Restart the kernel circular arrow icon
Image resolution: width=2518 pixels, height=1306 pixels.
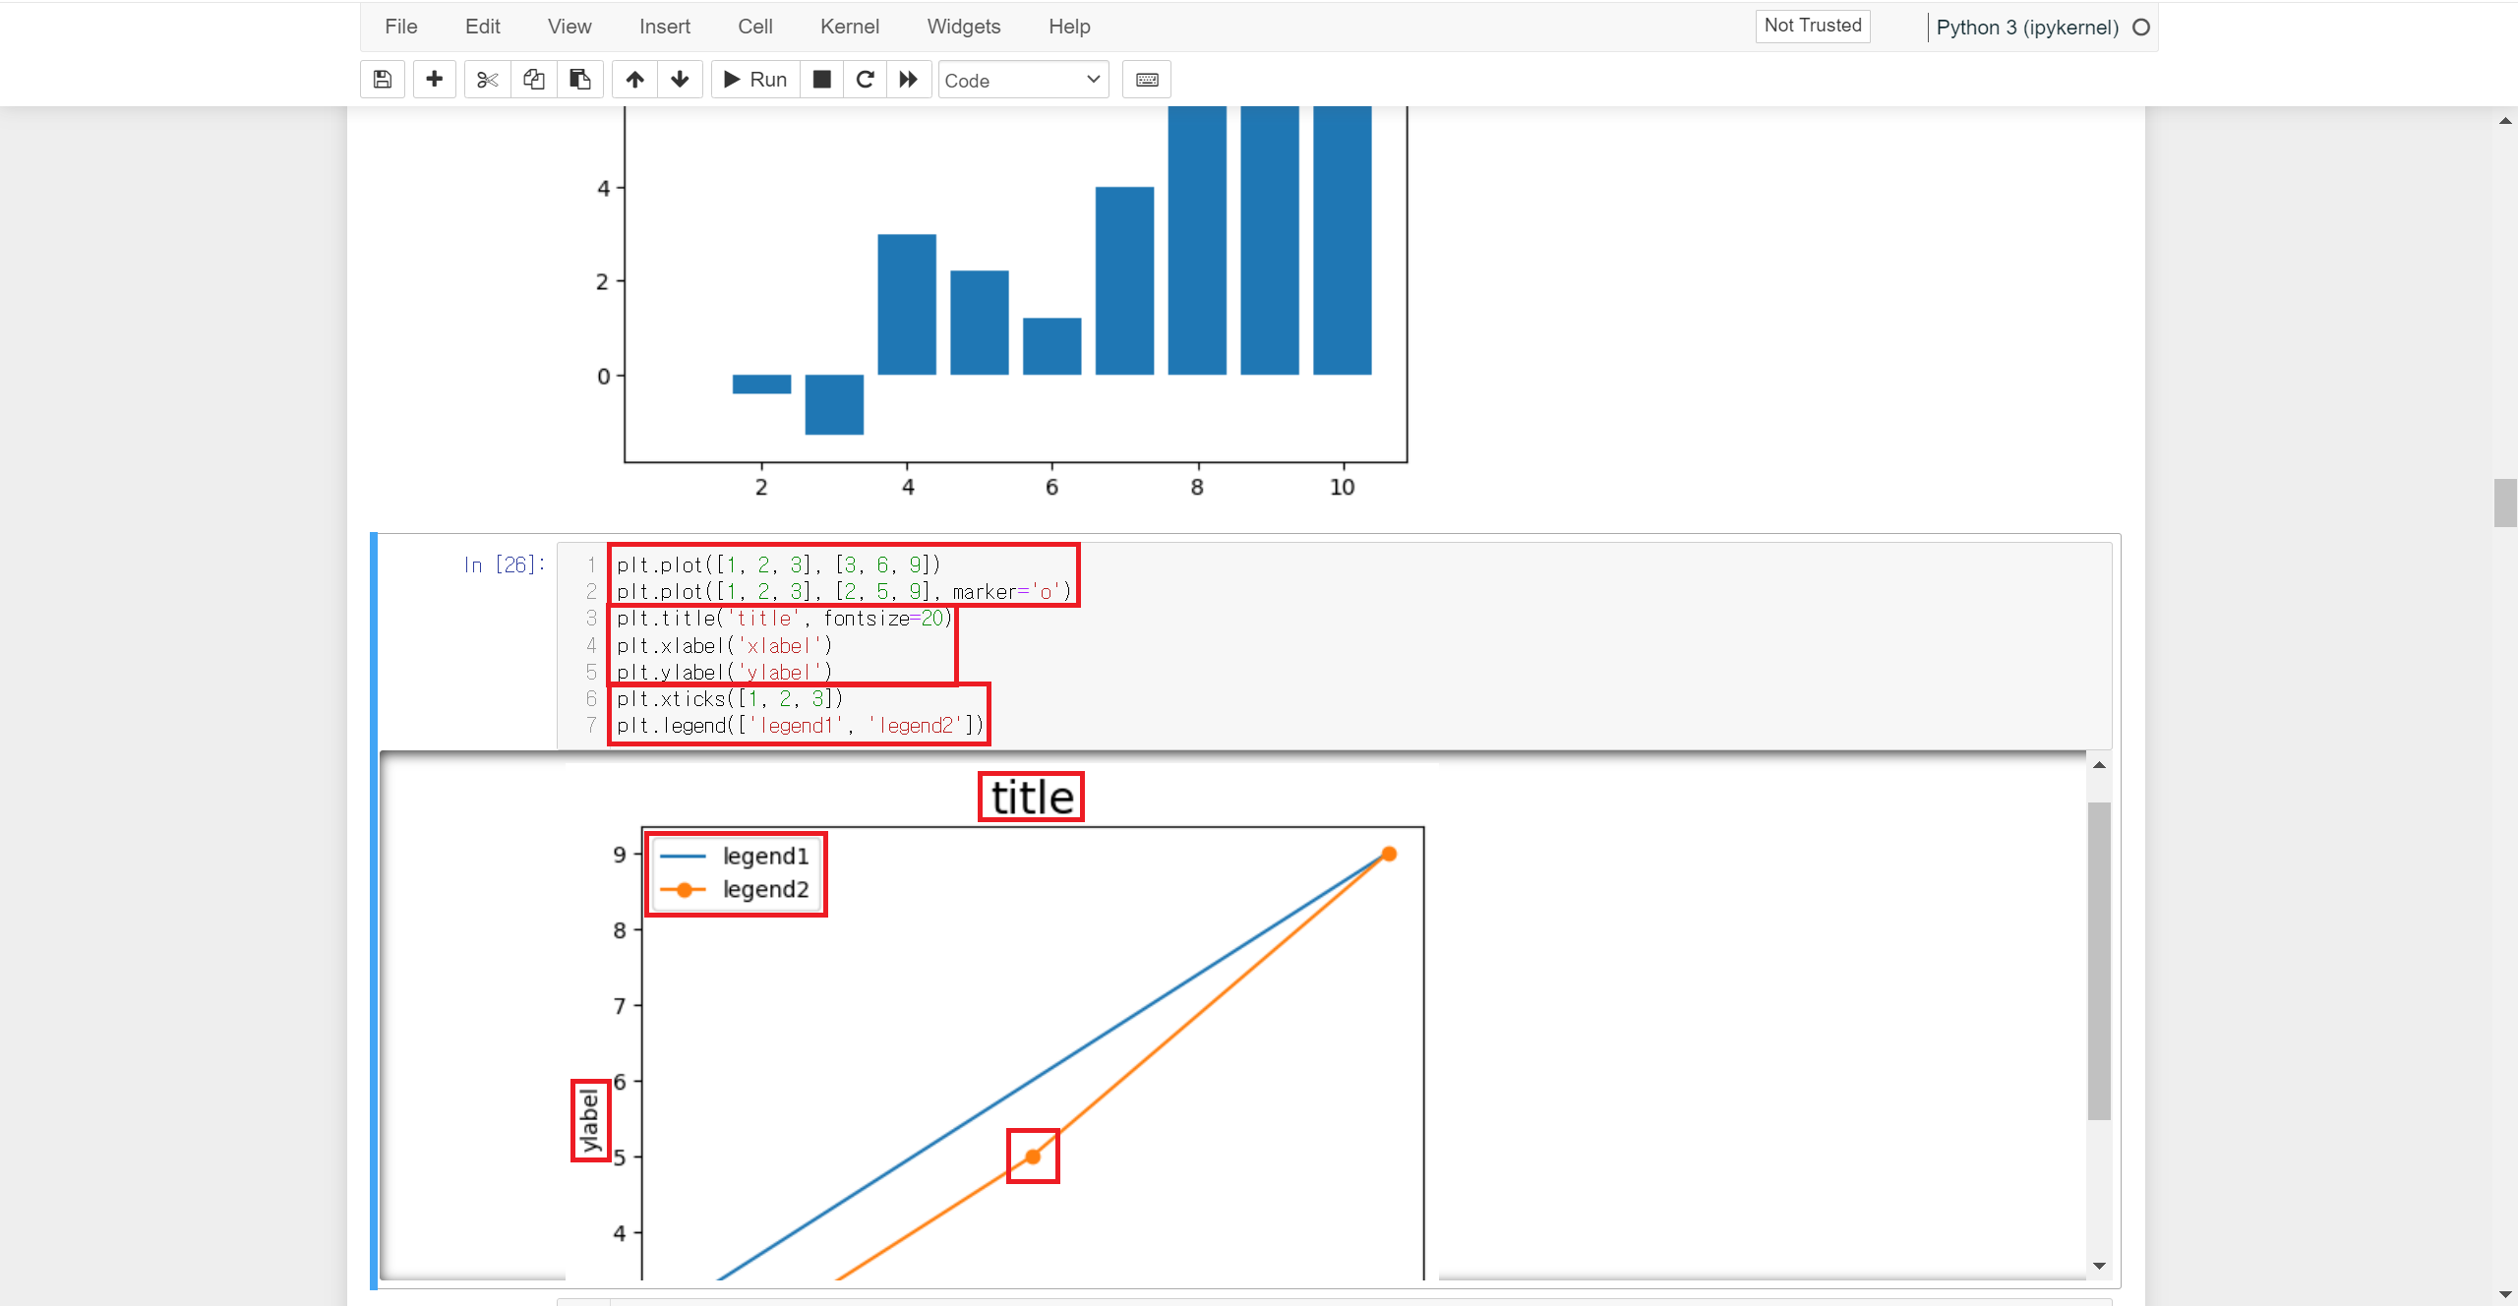coord(866,80)
